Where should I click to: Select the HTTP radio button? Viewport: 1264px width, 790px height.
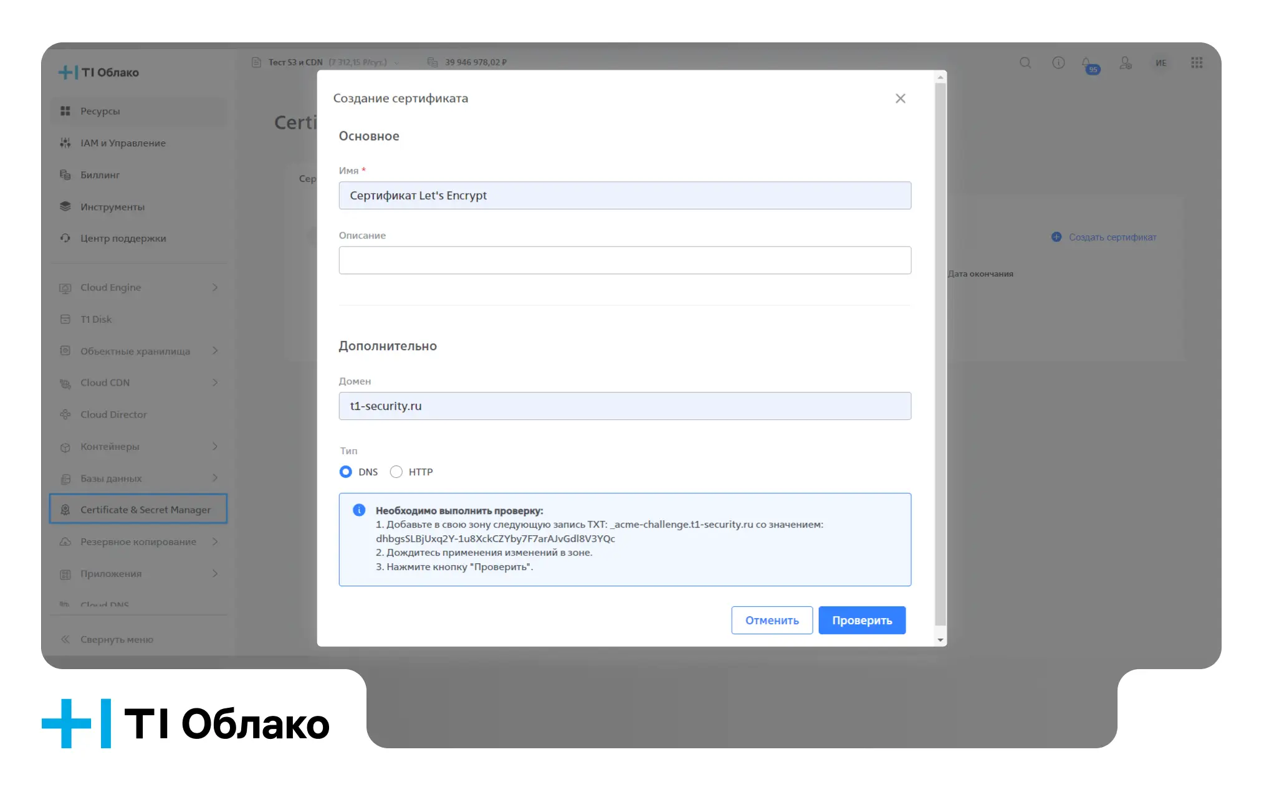pos(396,472)
